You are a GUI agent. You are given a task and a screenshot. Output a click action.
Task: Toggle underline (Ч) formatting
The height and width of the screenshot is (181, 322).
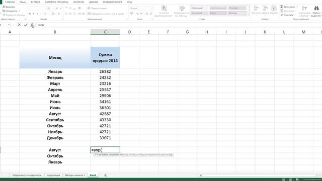point(37,14)
